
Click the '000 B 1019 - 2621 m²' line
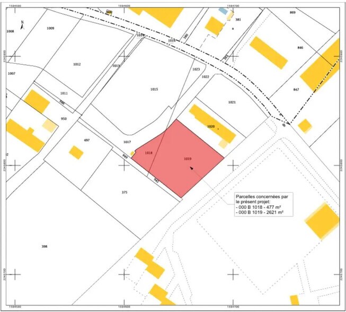tap(259, 212)
